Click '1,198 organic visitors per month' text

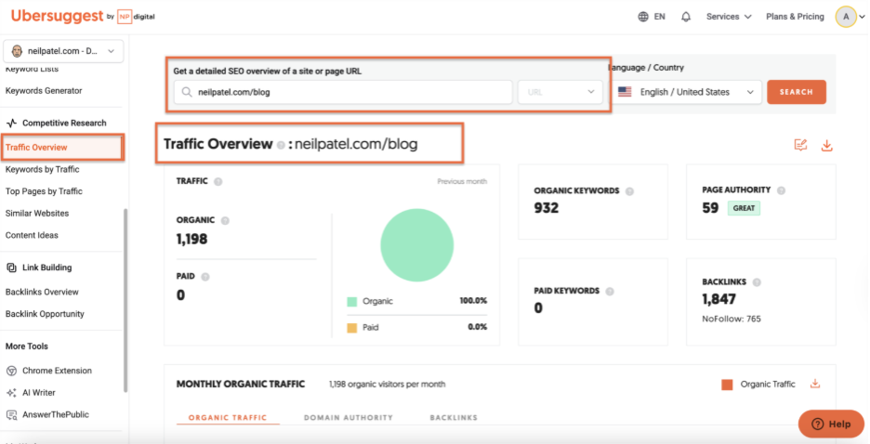[388, 384]
